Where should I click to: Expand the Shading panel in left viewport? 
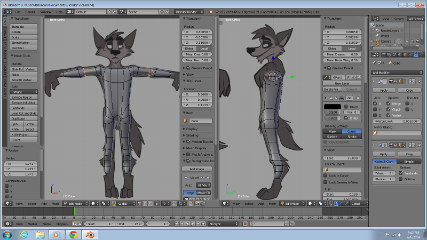click(192, 135)
